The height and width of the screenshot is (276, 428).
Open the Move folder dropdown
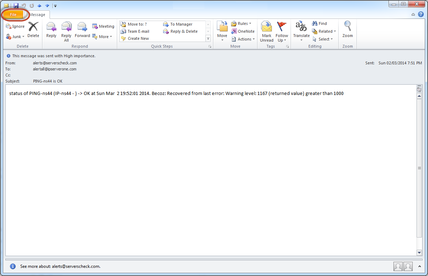coord(222,32)
